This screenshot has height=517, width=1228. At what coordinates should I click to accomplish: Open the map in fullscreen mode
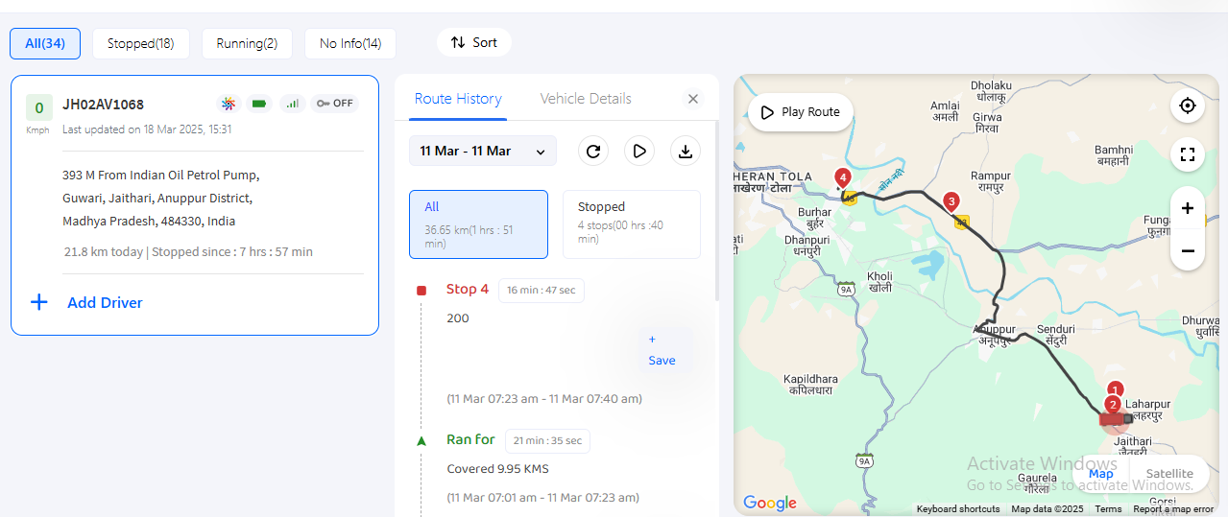[1188, 154]
